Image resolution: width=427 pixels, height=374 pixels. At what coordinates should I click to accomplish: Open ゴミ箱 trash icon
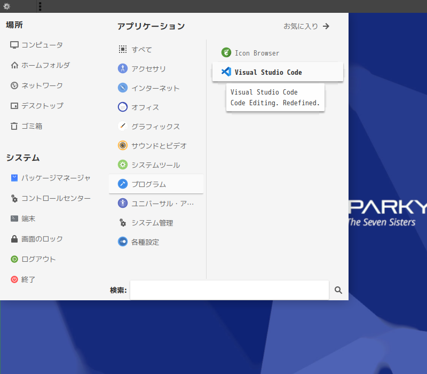(14, 126)
